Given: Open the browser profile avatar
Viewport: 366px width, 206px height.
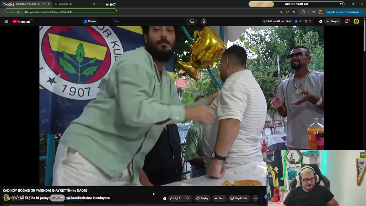Looking at the screenshot, I should click(x=320, y=12).
